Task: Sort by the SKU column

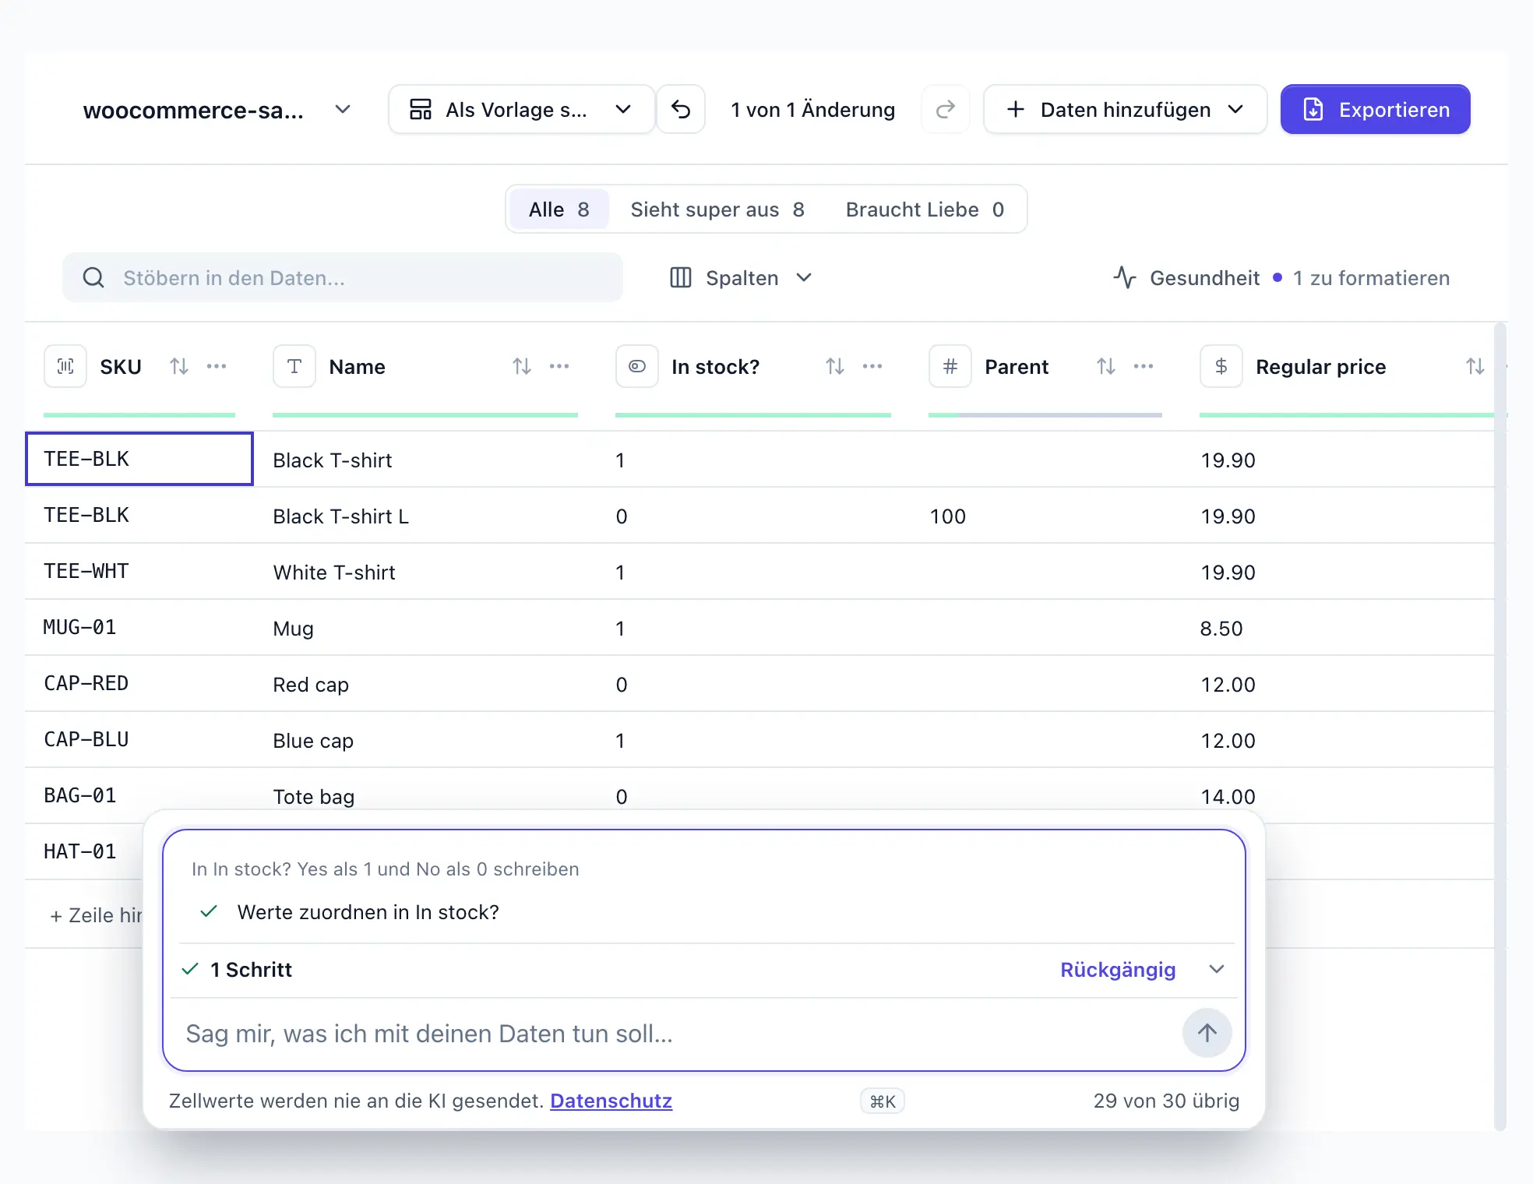Action: [x=179, y=366]
